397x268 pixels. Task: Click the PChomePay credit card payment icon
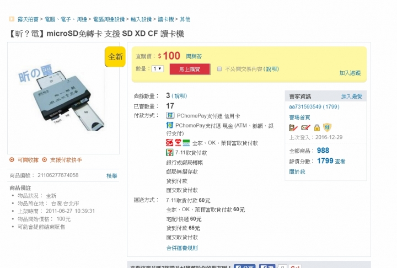tap(170, 115)
